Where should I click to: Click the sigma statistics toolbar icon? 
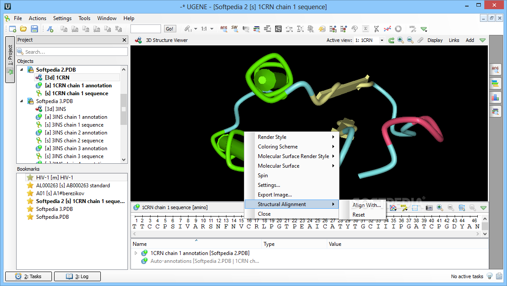[x=365, y=29]
